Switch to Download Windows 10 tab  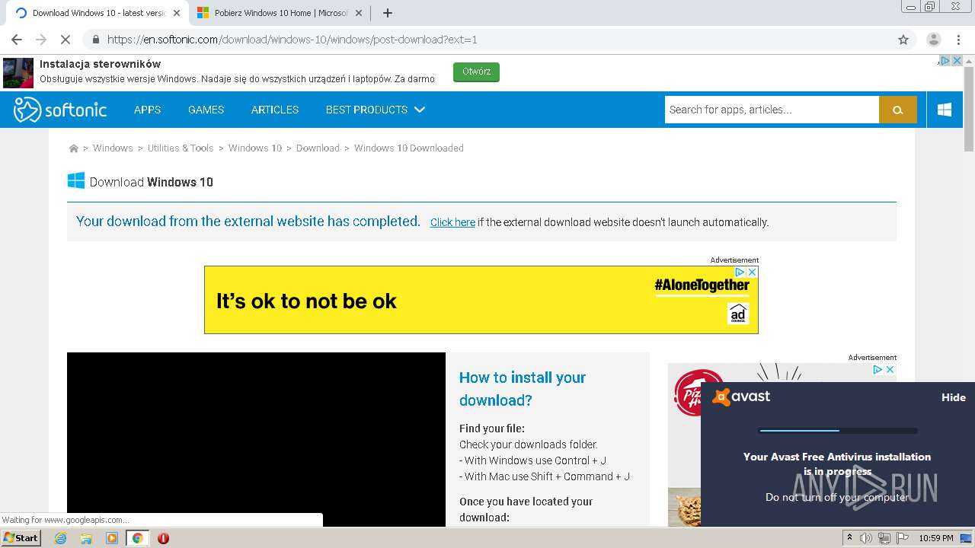tap(99, 13)
